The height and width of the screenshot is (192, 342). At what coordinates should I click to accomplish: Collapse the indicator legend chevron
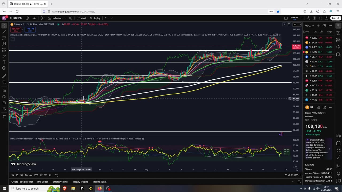pos(12,39)
